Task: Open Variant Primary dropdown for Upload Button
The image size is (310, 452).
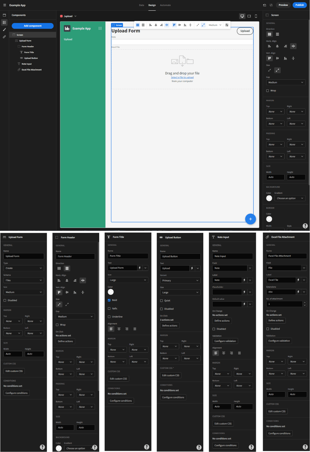Action: pos(180,281)
